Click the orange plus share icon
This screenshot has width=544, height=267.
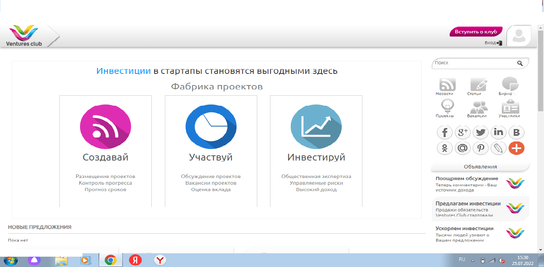(x=517, y=148)
